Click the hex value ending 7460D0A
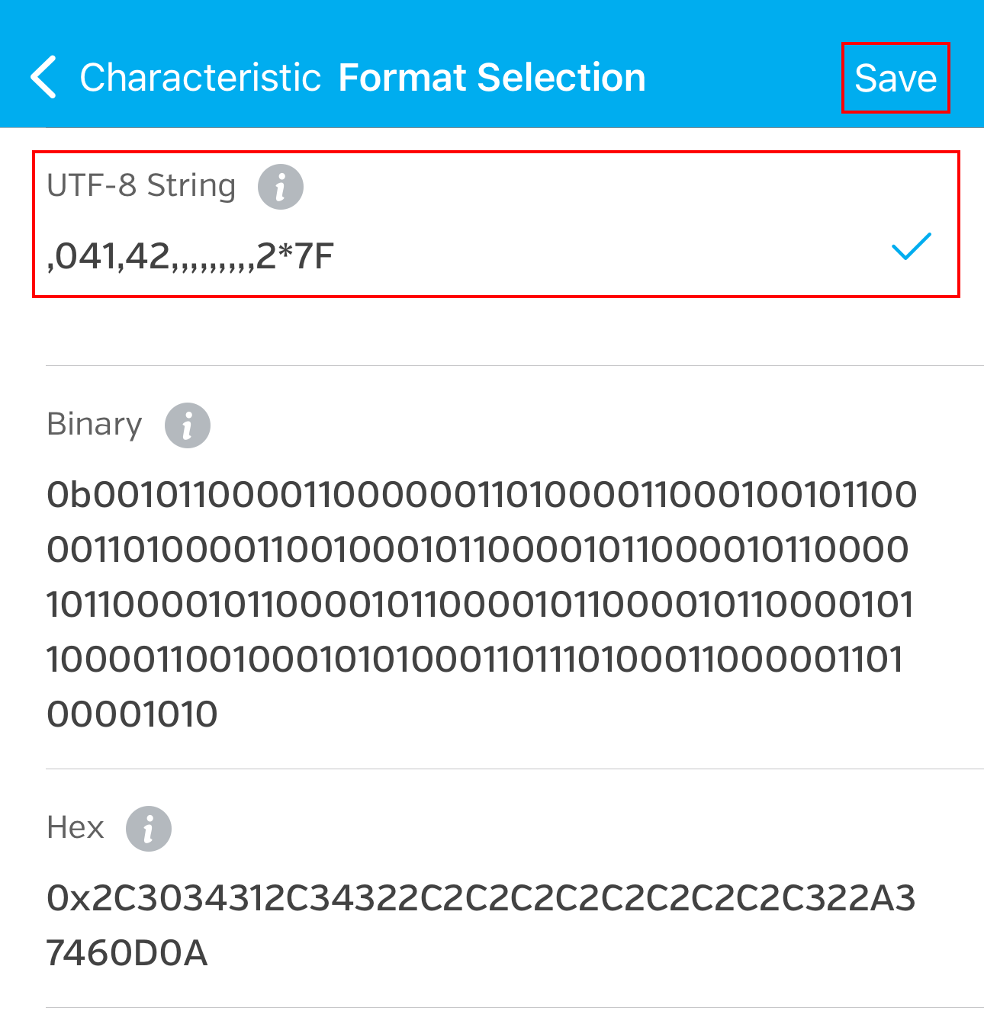 click(x=127, y=953)
